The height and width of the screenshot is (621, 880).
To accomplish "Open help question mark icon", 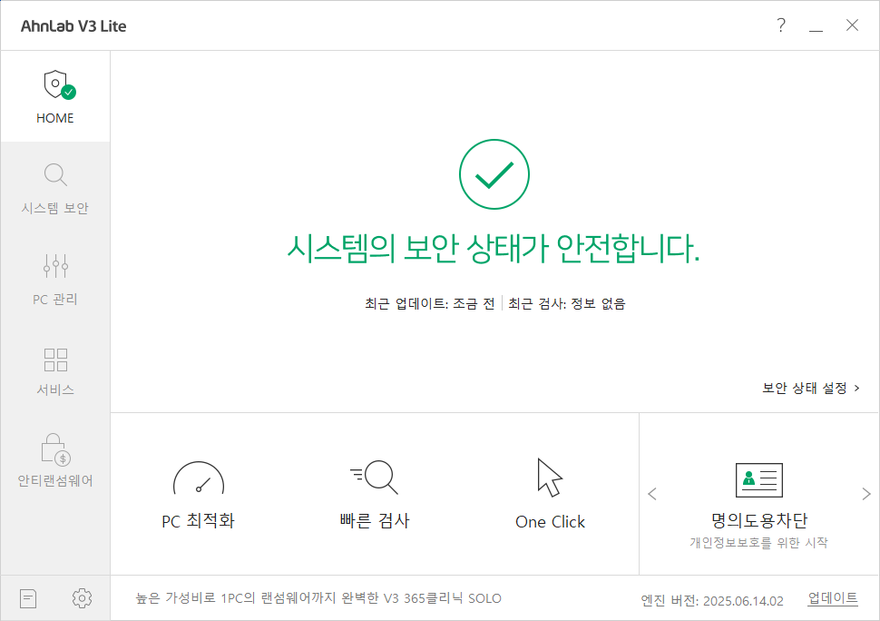I will point(781,25).
